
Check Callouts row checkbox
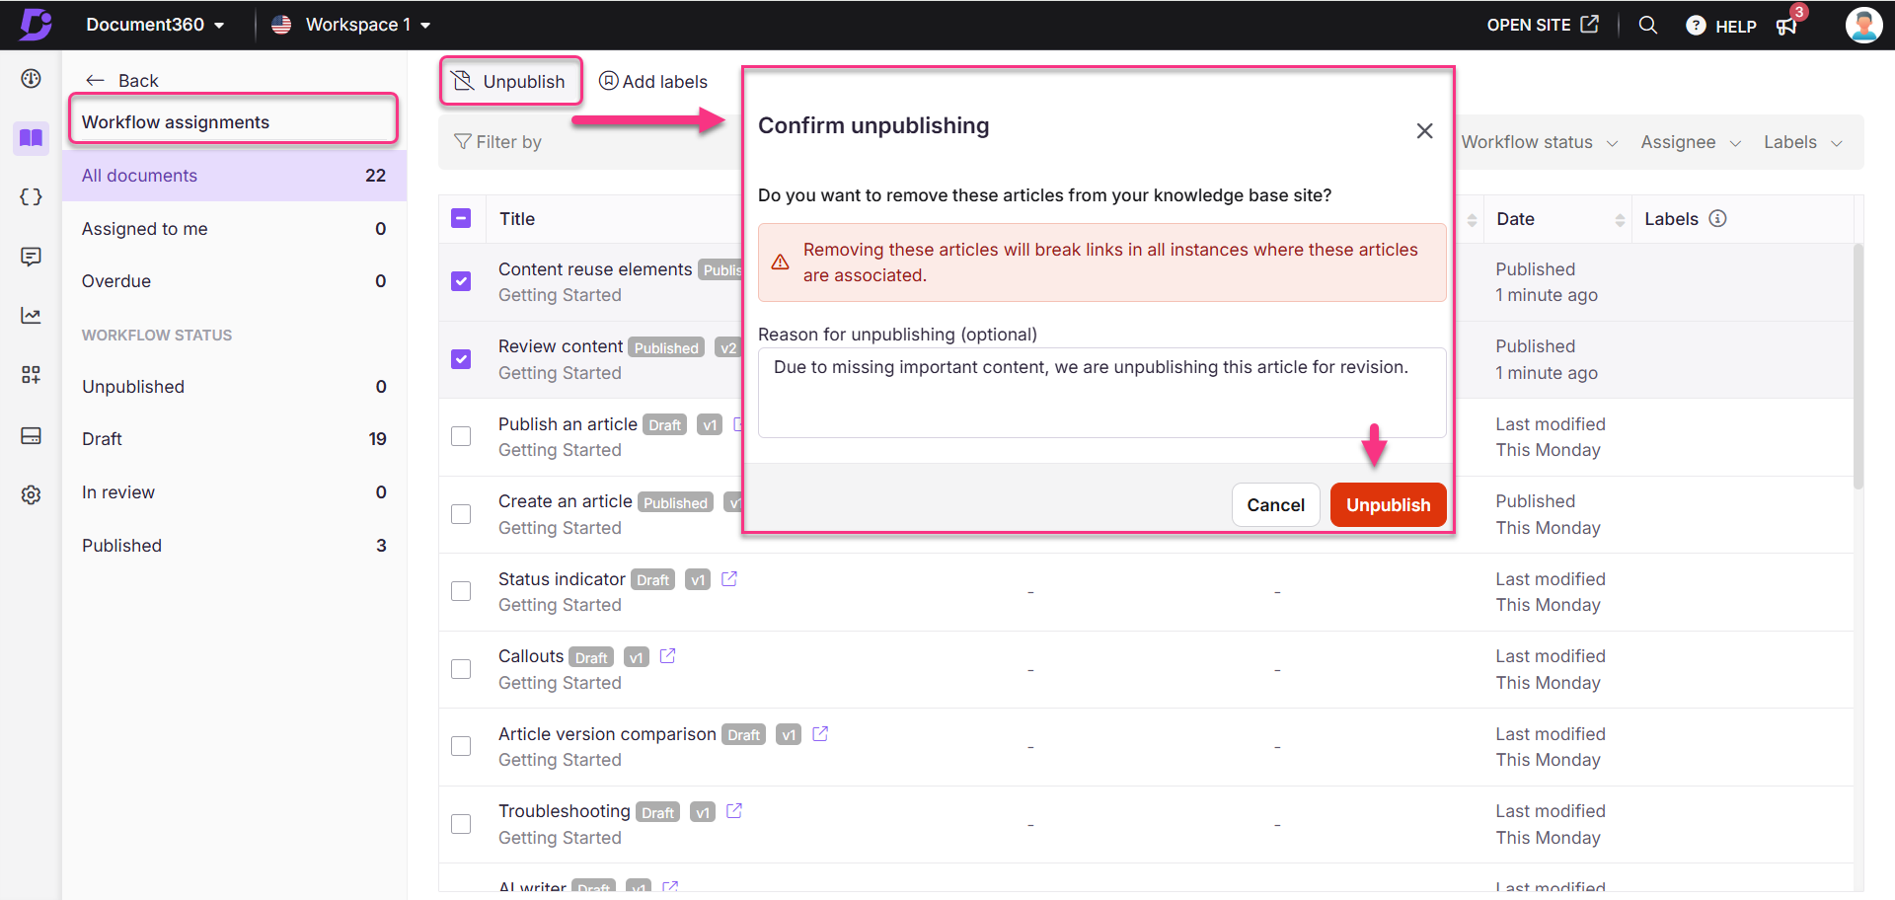461,669
